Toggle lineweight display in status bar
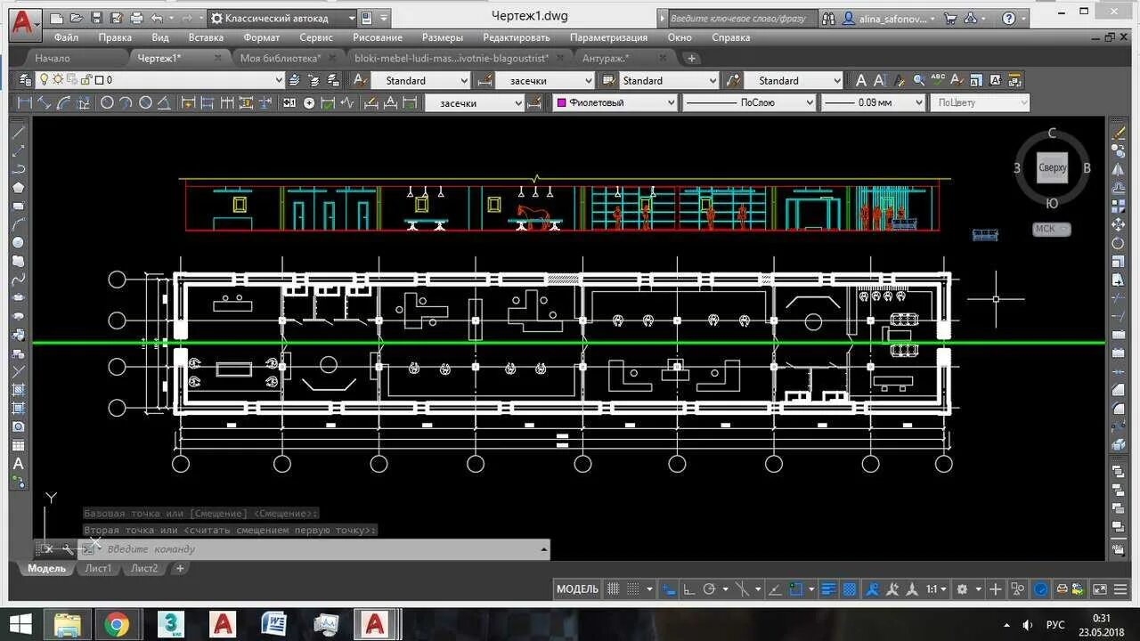 827,589
